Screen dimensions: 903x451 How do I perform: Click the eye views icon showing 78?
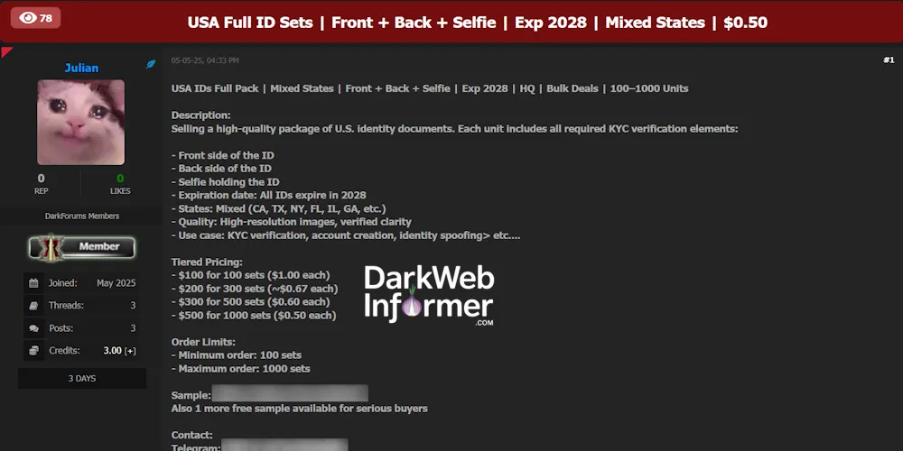28,18
